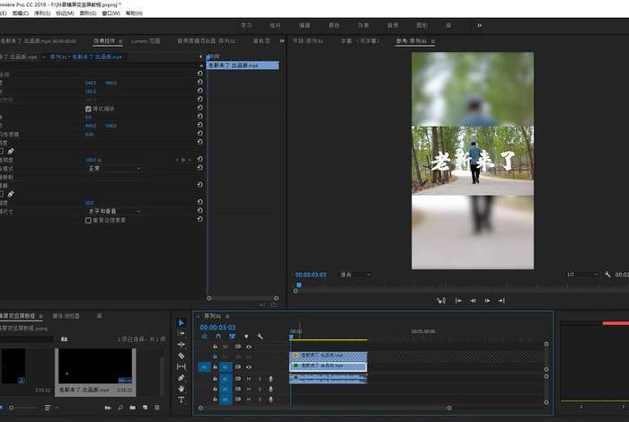
Task: Click the opacity pen mask icon
Action: point(11,151)
